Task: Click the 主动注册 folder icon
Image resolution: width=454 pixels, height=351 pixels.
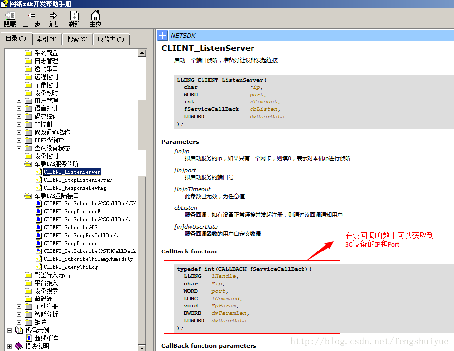Action: point(28,306)
